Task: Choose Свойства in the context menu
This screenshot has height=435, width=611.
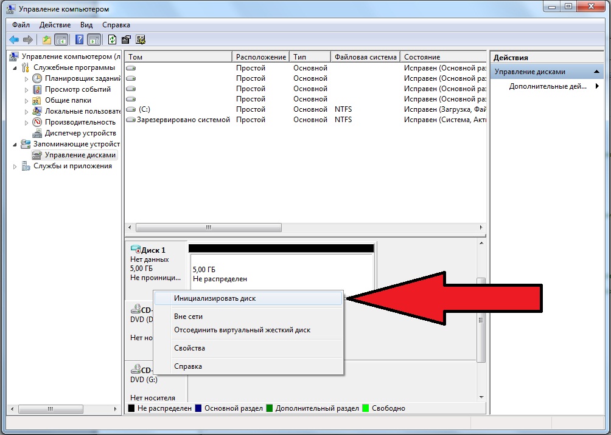Action: (x=248, y=348)
